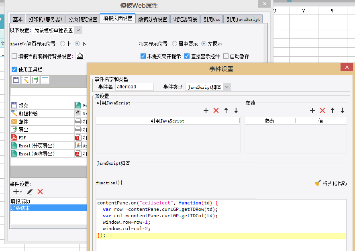
Task: Remove a referenced JavaScript entry with the red X
Action: [x=216, y=110]
